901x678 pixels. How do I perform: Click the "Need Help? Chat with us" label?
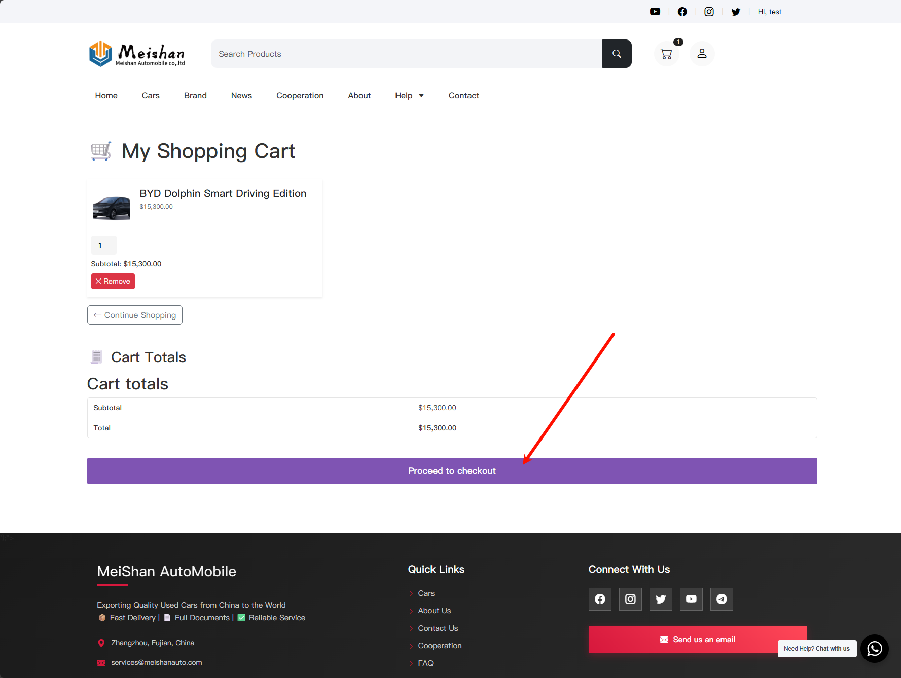click(x=816, y=649)
